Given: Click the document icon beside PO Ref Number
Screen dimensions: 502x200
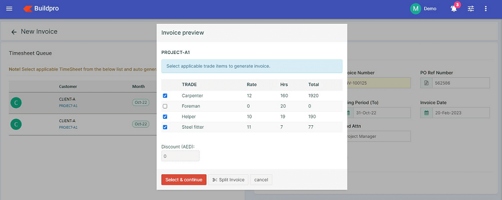Looking at the screenshot, I should [427, 83].
